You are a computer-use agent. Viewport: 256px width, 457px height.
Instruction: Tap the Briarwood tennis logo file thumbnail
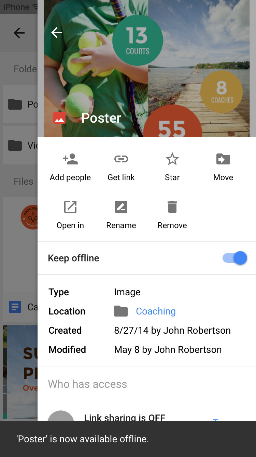[29, 218]
